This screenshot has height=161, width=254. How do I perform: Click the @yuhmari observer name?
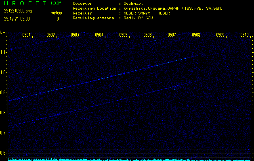[134, 3]
